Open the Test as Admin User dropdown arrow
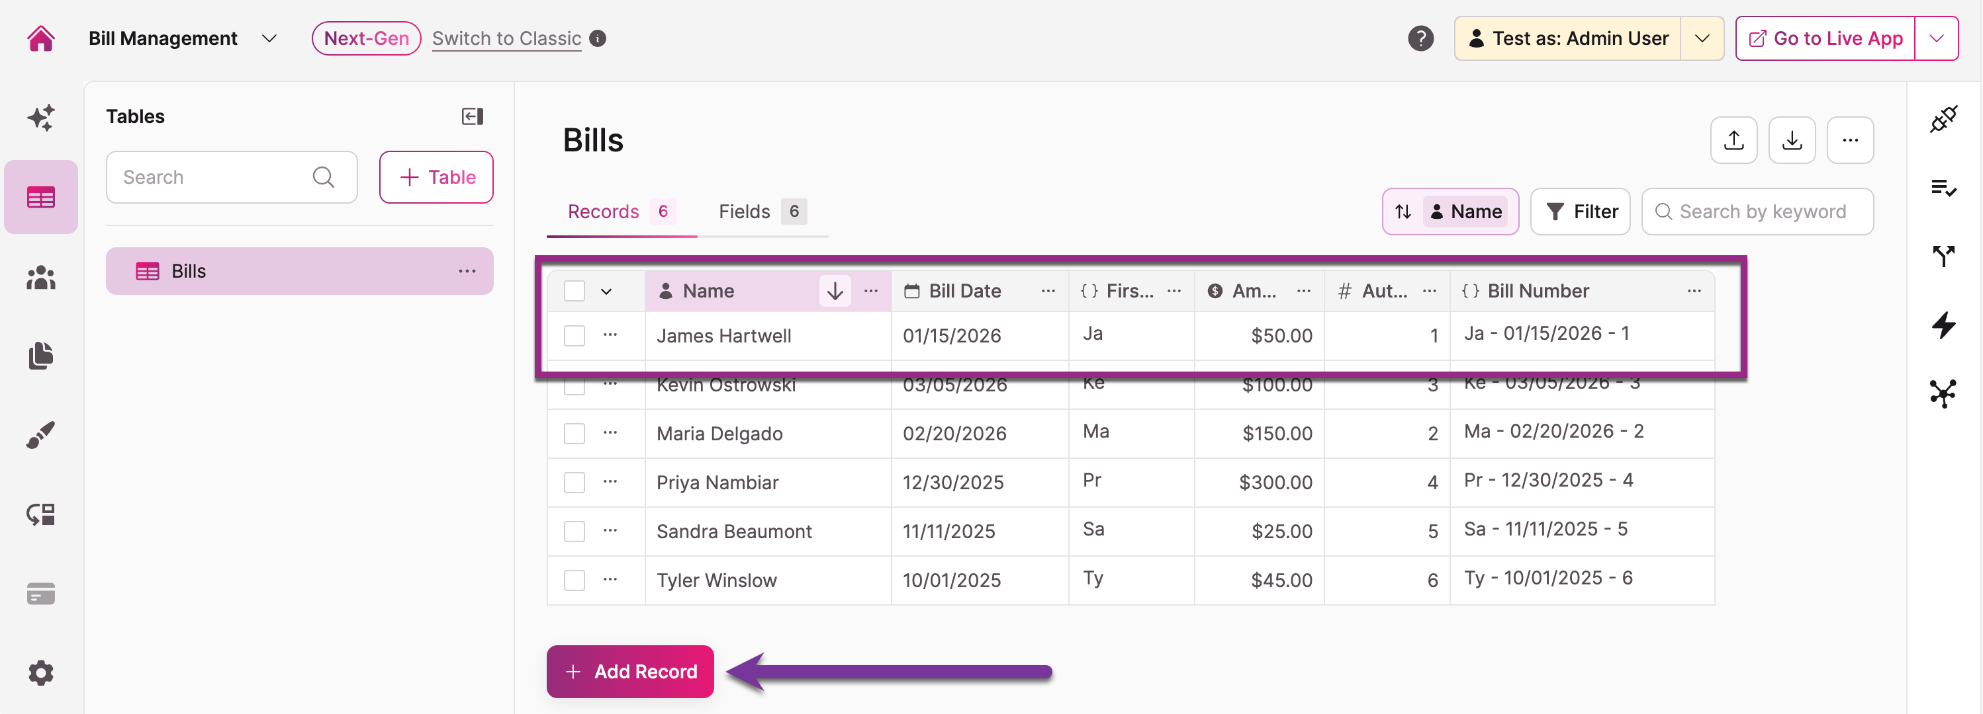 [1701, 38]
